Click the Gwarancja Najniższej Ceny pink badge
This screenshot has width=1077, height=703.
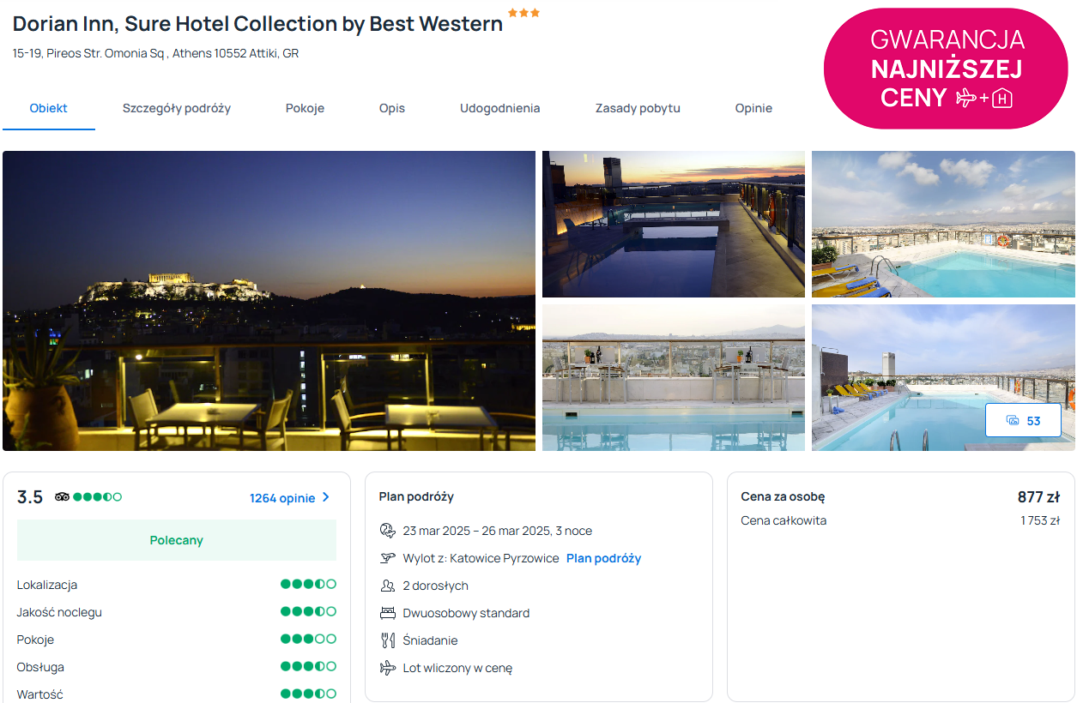[947, 69]
